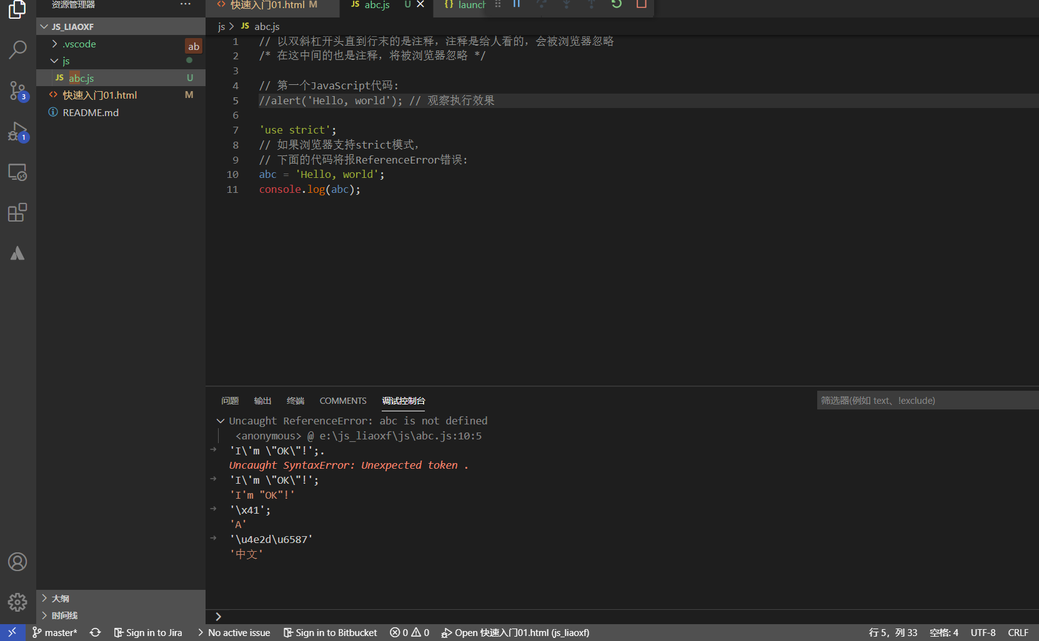Switch to the 终端 terminal tab
1039x641 pixels.
pyautogui.click(x=295, y=401)
